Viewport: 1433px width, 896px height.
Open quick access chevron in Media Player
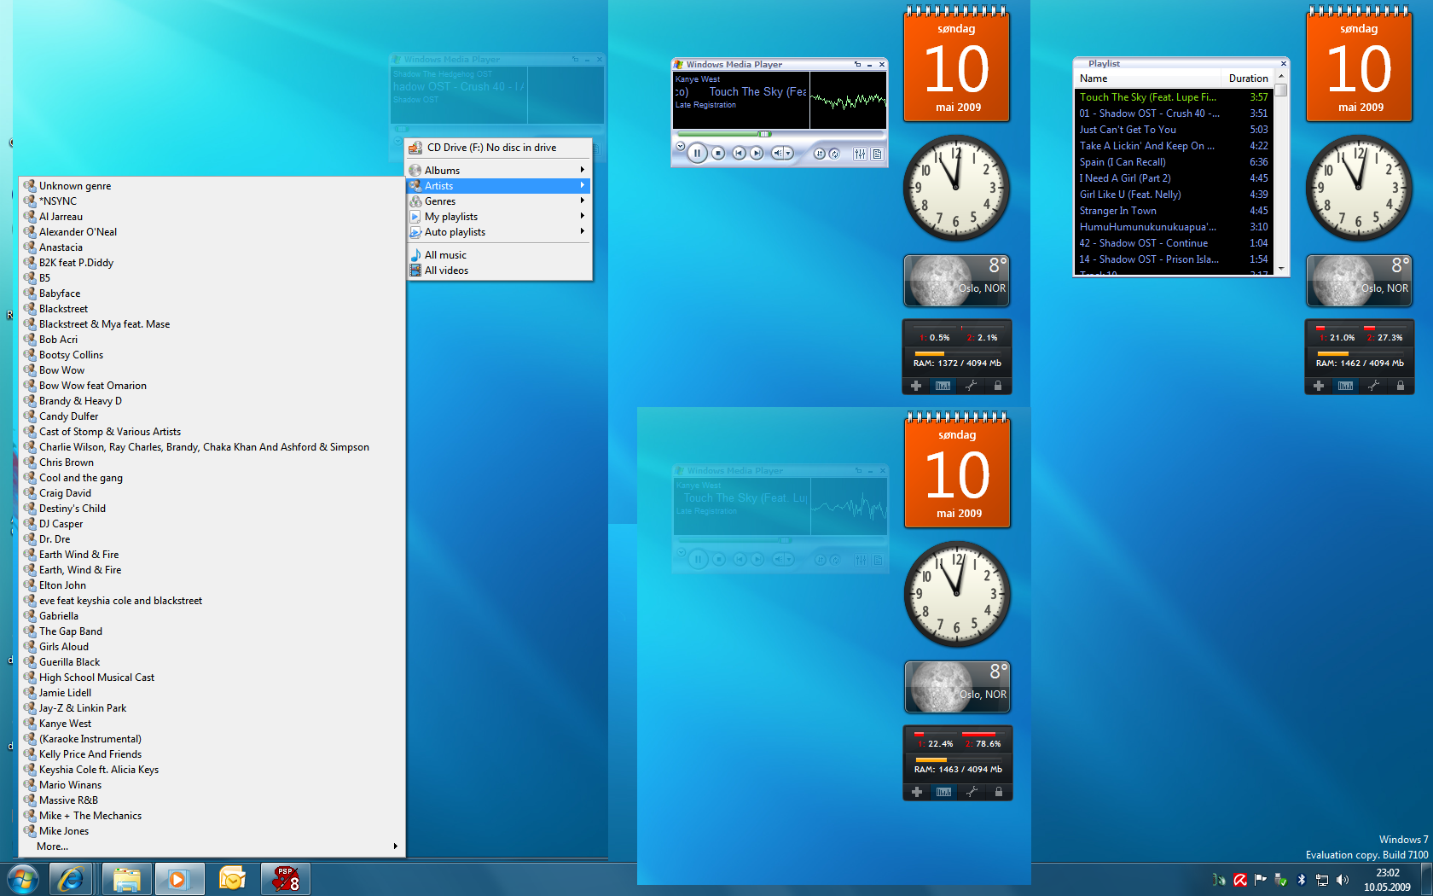pyautogui.click(x=680, y=147)
